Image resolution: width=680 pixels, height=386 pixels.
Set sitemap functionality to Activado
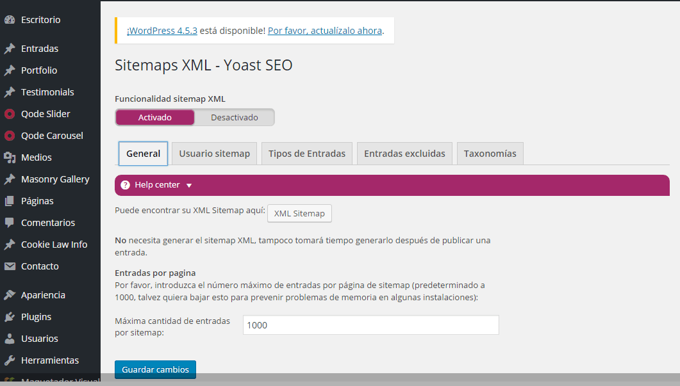155,117
